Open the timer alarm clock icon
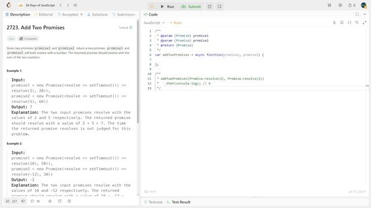The image size is (371, 208). click(x=210, y=6)
